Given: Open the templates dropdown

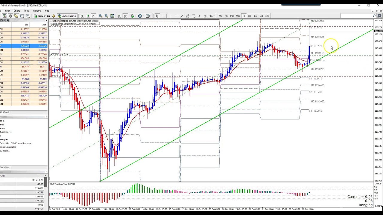Looking at the screenshot, I should 149,16.
